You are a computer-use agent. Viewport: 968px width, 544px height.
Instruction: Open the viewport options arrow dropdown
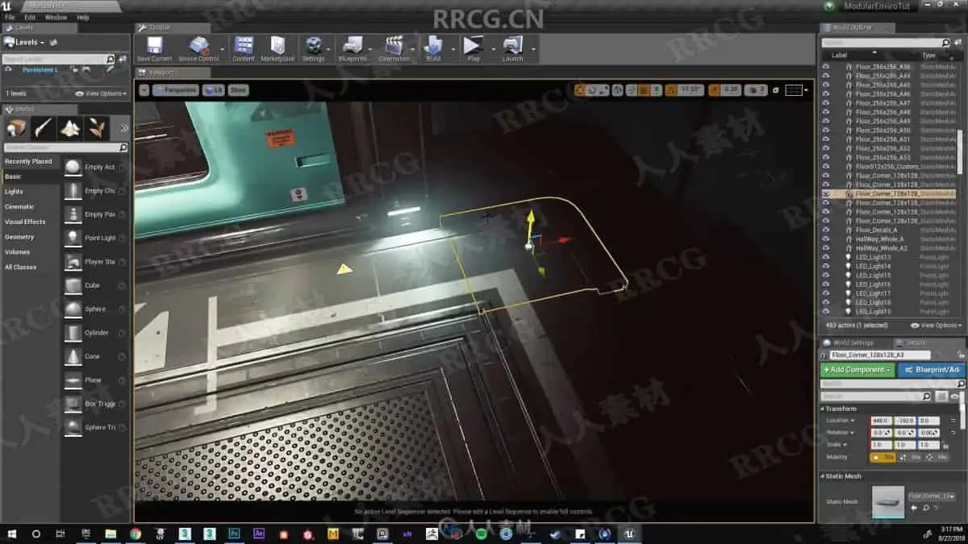pyautogui.click(x=144, y=90)
